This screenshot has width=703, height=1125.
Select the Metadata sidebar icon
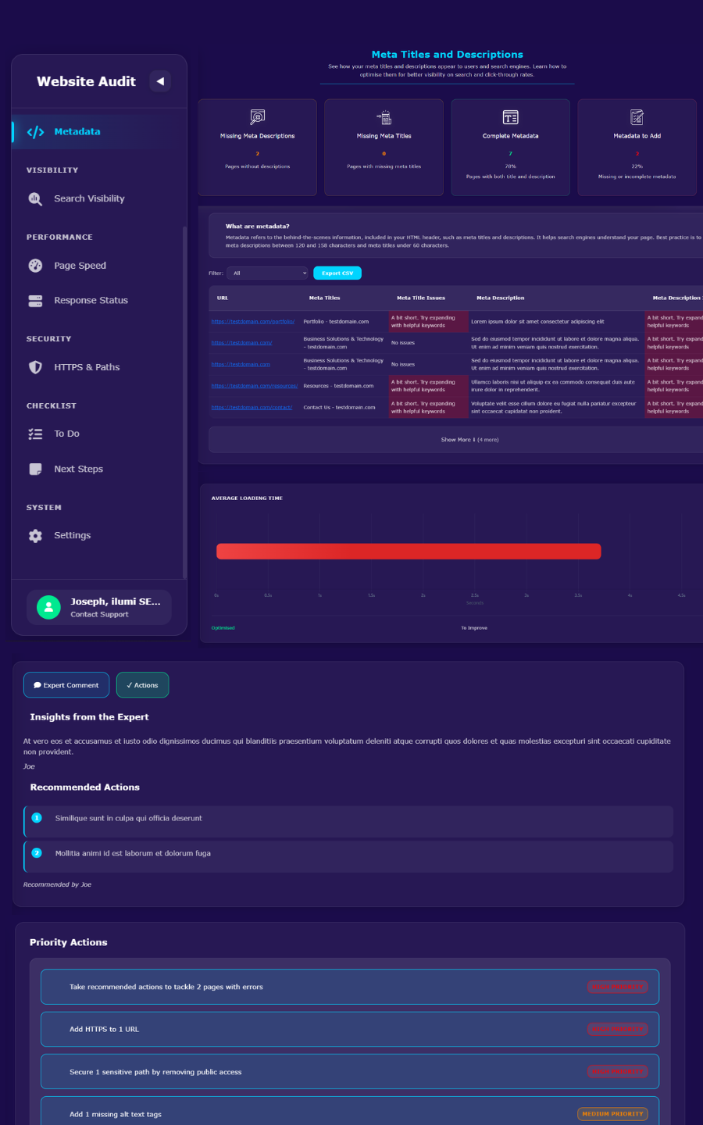point(35,131)
